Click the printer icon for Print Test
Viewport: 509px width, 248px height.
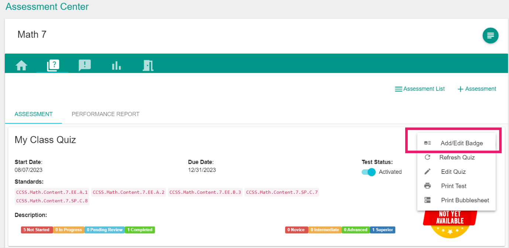point(427,186)
